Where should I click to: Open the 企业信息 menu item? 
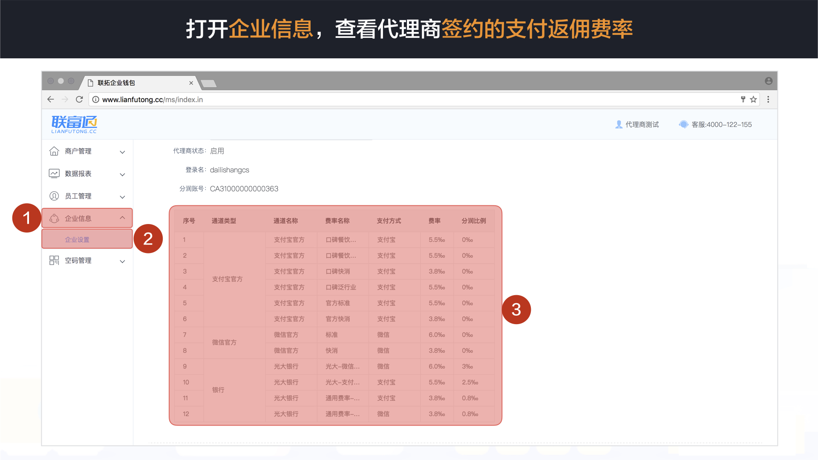[x=87, y=218]
